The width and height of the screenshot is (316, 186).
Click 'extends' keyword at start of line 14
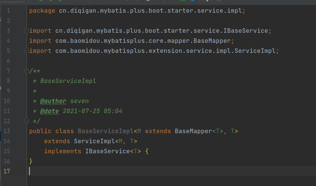pyautogui.click(x=57, y=141)
